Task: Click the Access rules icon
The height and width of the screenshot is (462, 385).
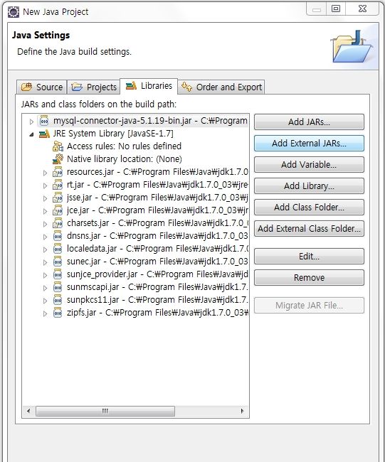Action: (58, 146)
